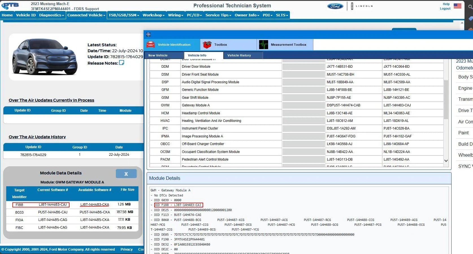Open the Vehicle ID menu item
473x254 pixels.
click(x=26, y=15)
